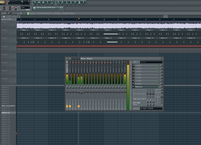Open the Mixer window options menu arrow
The width and height of the screenshot is (201, 145).
point(67,59)
